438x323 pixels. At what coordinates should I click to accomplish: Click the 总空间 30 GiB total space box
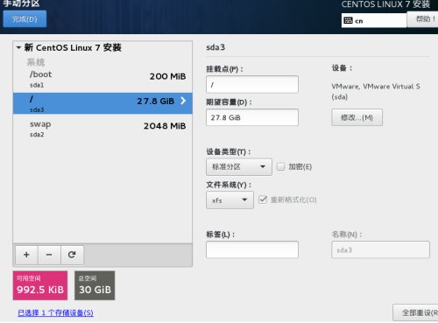tap(95, 285)
